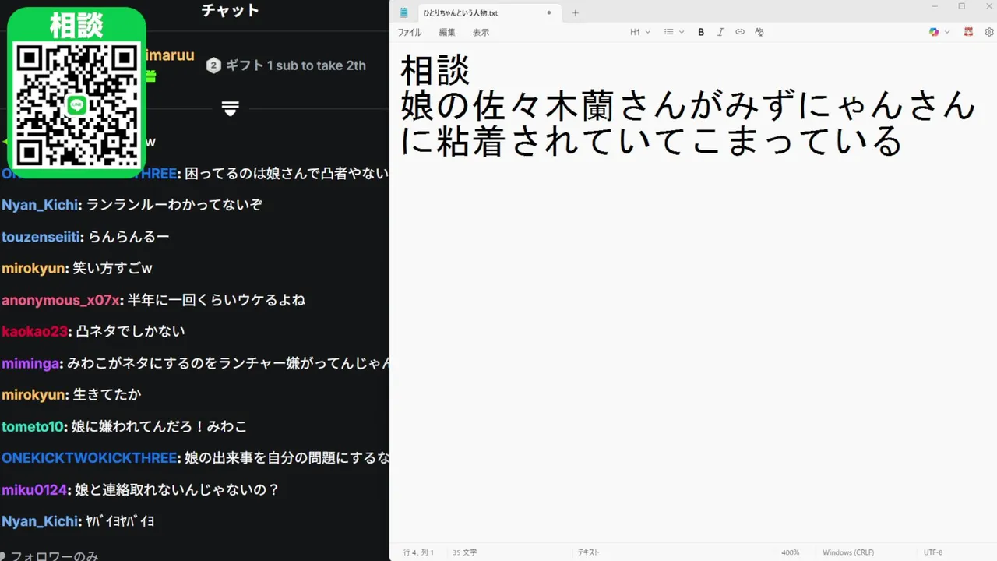Click the UTF-8 encoding indicator

tap(933, 552)
